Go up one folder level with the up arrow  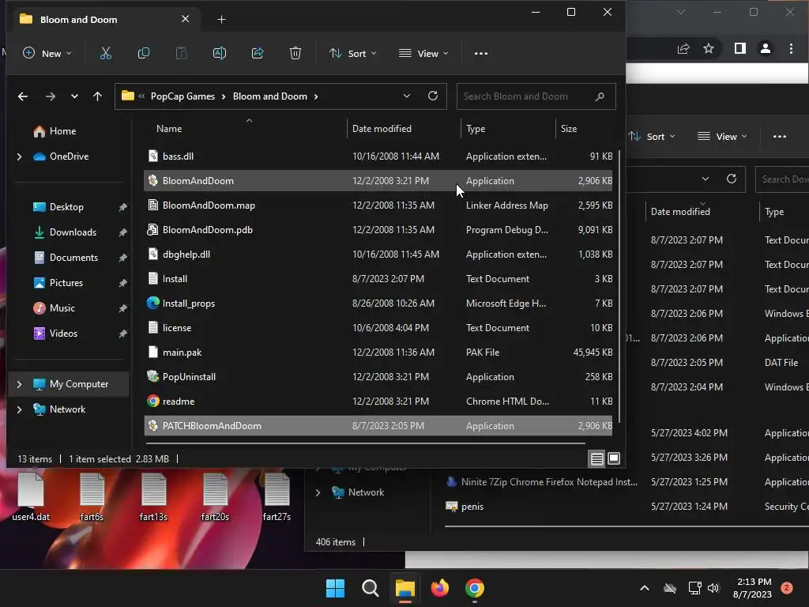(97, 96)
